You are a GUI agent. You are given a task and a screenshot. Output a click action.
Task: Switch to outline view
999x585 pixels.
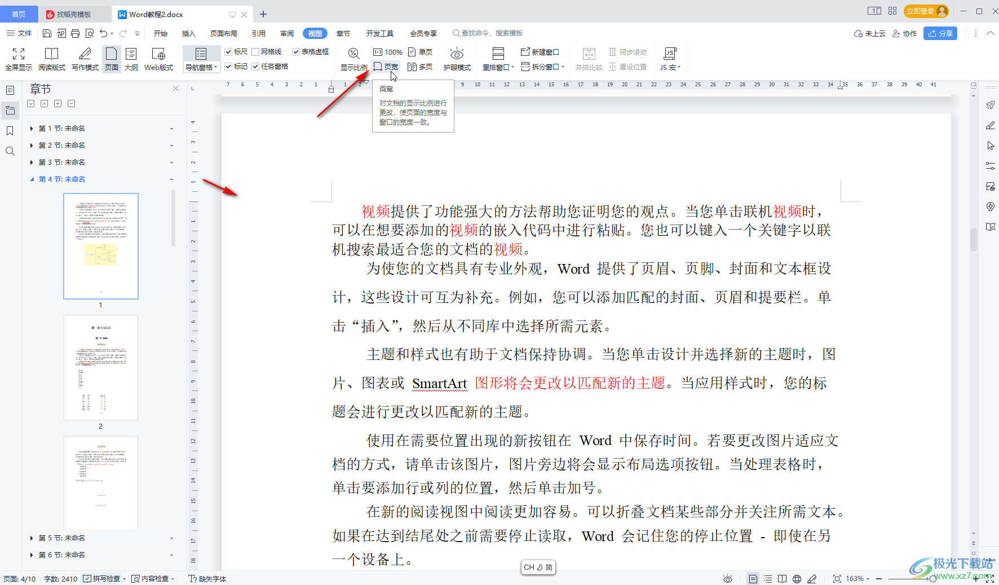131,59
